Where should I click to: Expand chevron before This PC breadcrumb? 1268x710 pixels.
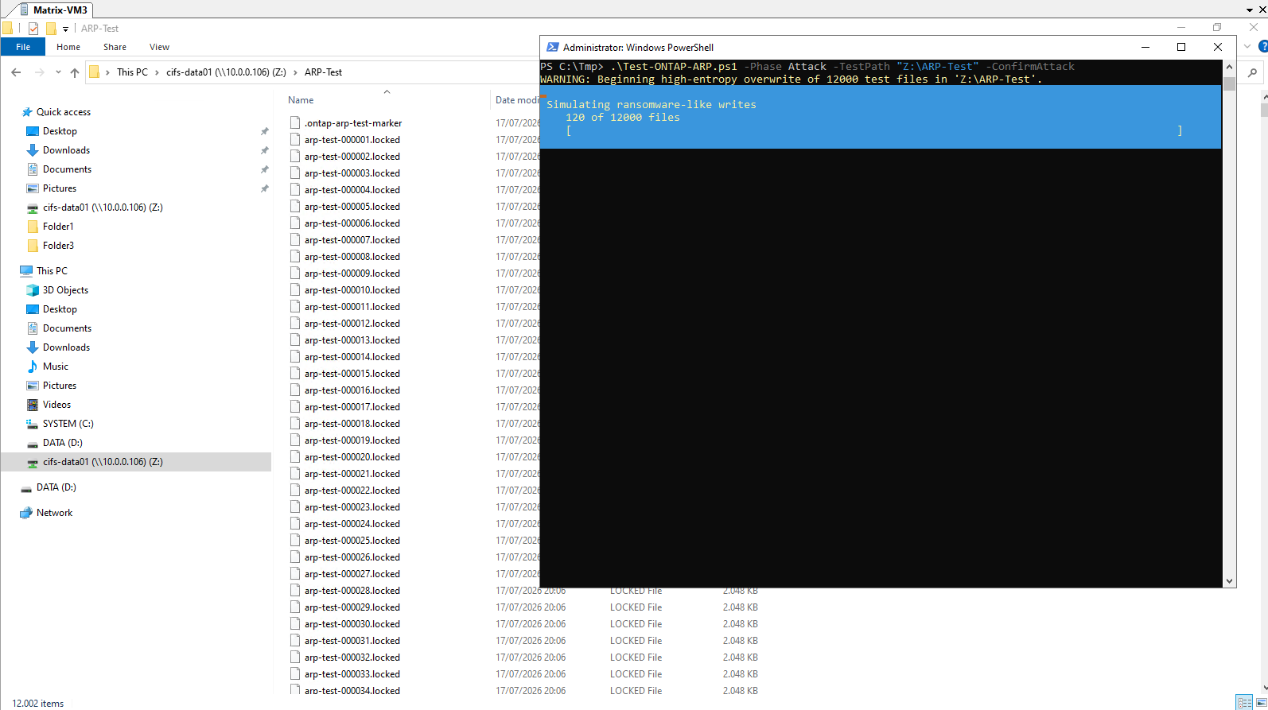click(107, 72)
